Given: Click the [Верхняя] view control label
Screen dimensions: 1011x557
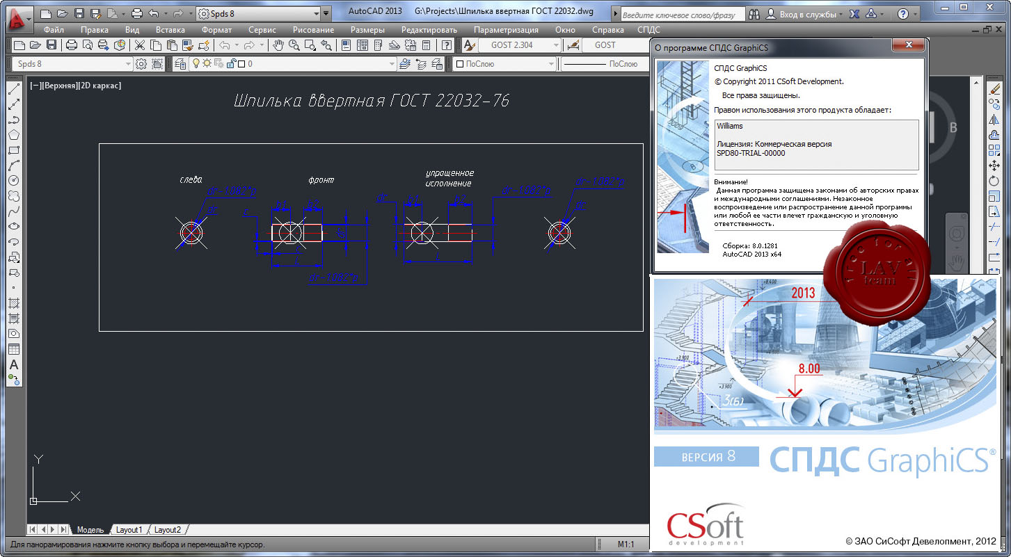Looking at the screenshot, I should pos(62,86).
